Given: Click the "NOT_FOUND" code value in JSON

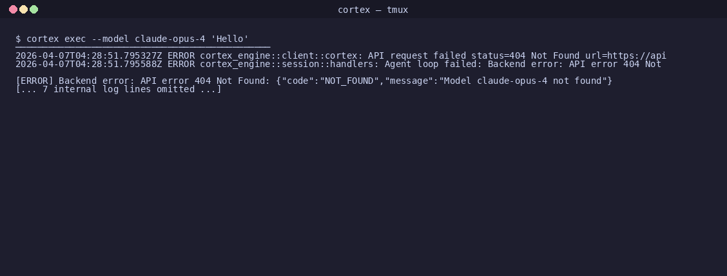Looking at the screenshot, I should coord(347,81).
